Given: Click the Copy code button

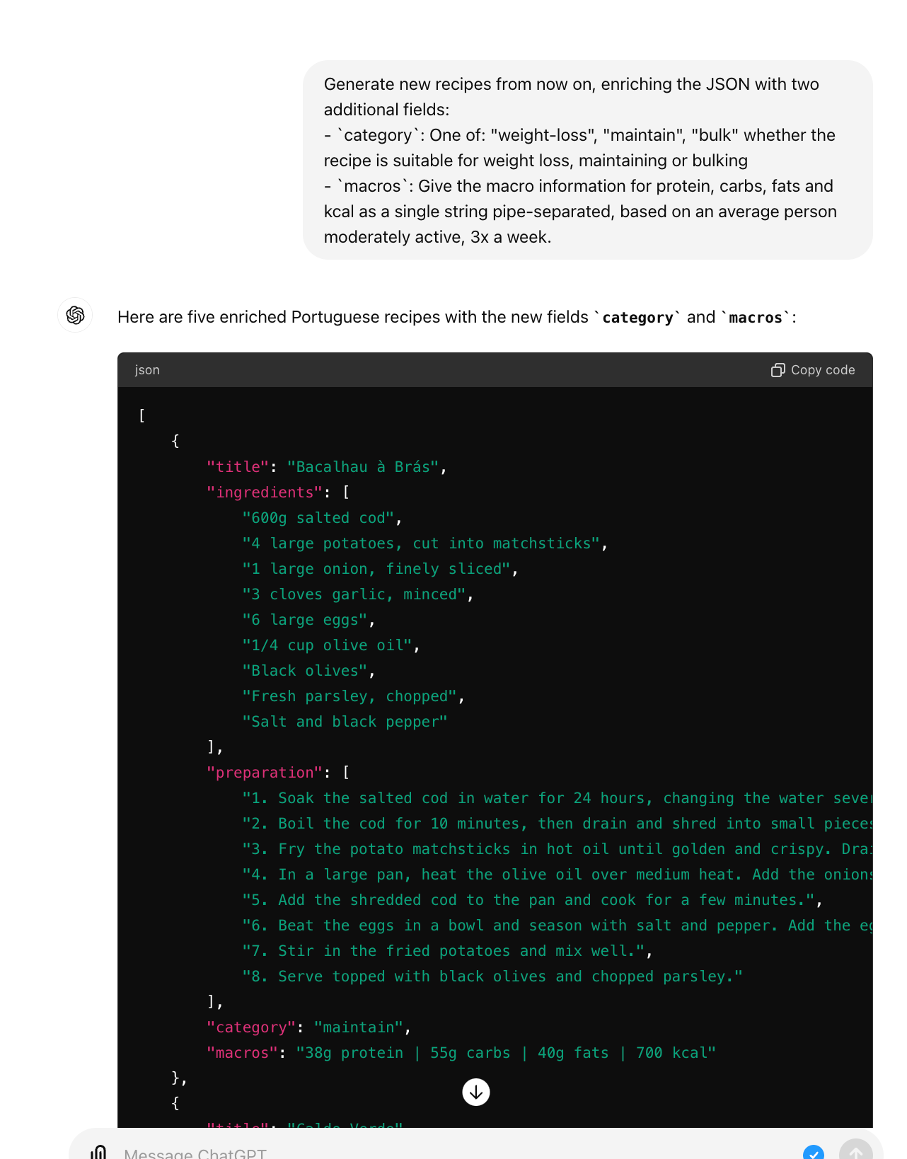Looking at the screenshot, I should pos(813,370).
